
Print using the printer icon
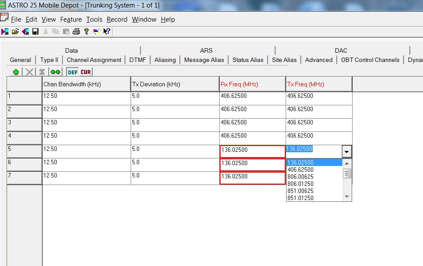point(76,31)
